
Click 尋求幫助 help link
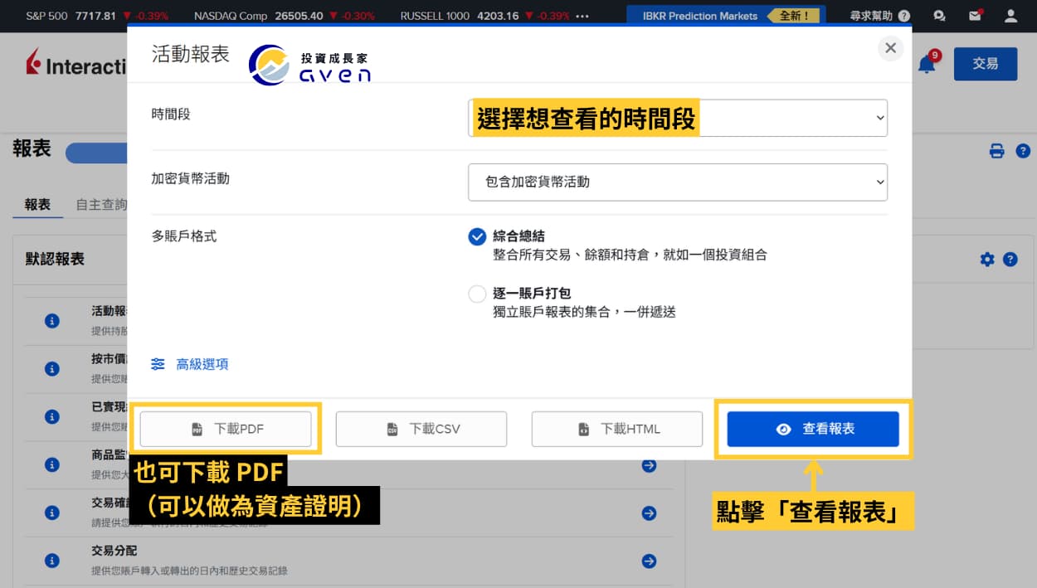click(x=879, y=15)
